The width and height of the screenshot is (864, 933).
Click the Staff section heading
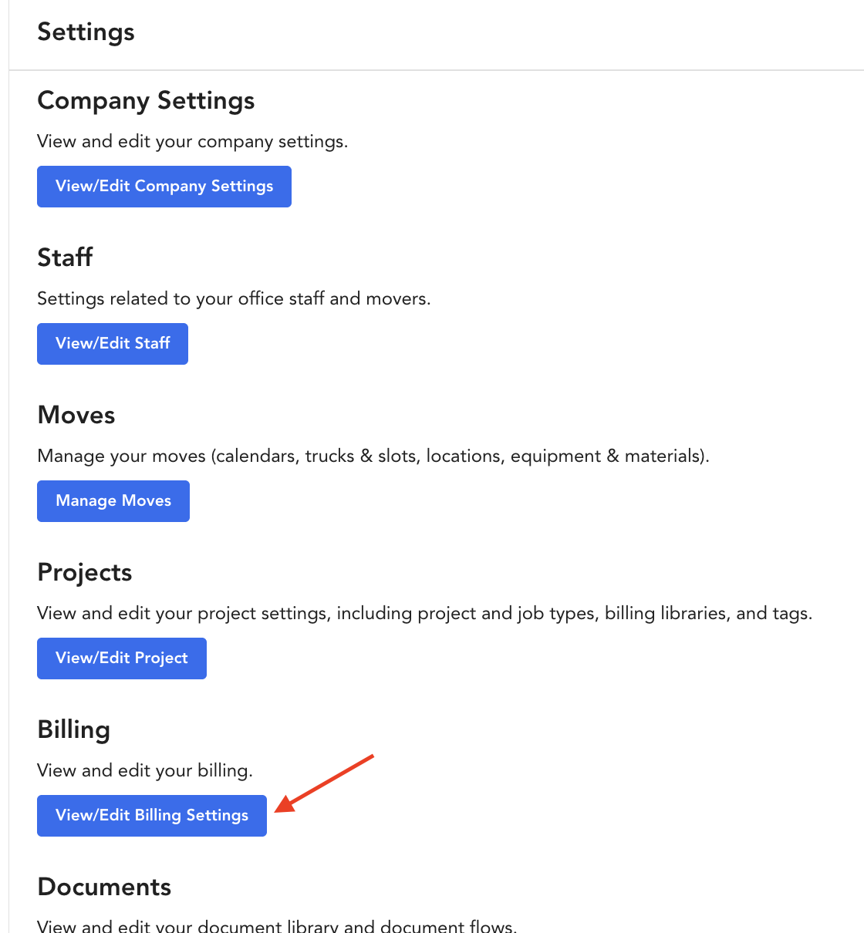65,258
